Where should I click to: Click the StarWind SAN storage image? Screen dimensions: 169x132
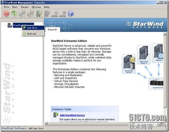[156, 83]
